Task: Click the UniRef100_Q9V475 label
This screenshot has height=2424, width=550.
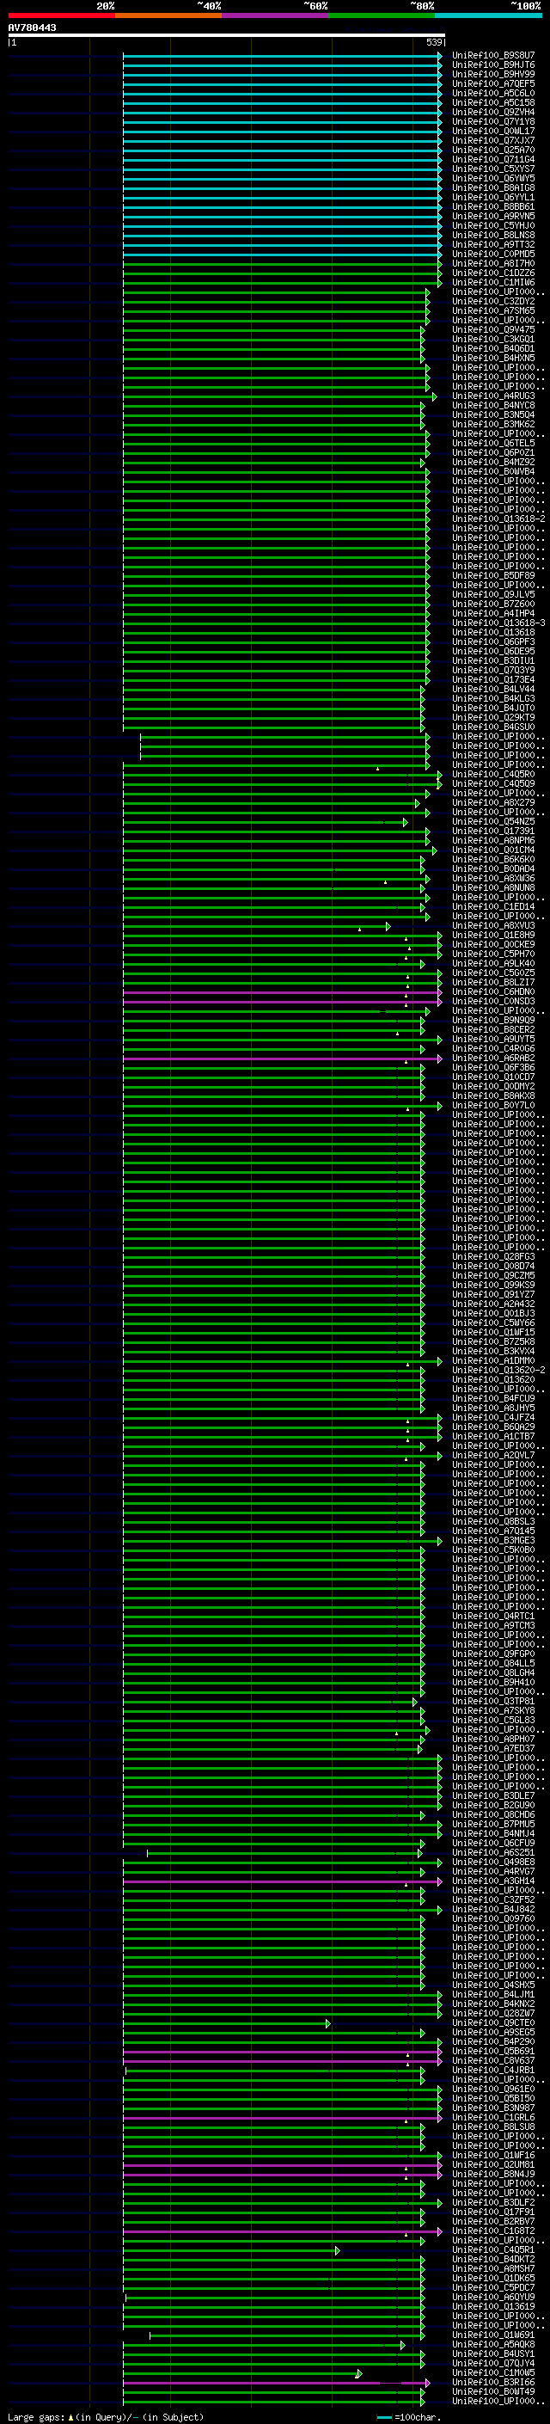Action: pos(493,329)
